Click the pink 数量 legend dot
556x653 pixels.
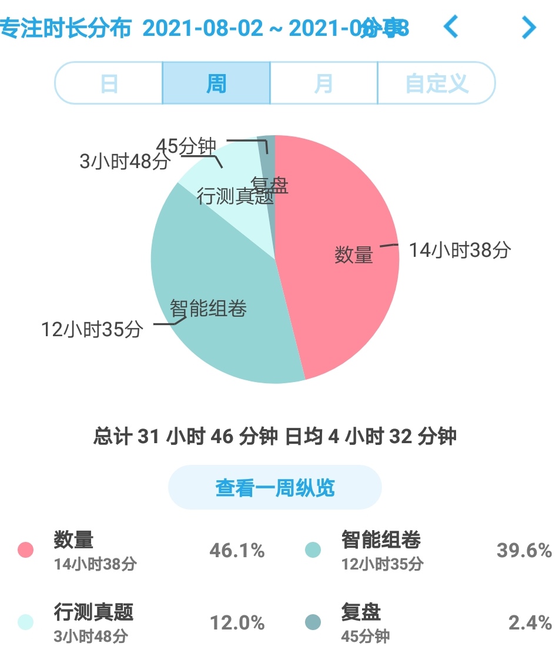click(x=25, y=550)
